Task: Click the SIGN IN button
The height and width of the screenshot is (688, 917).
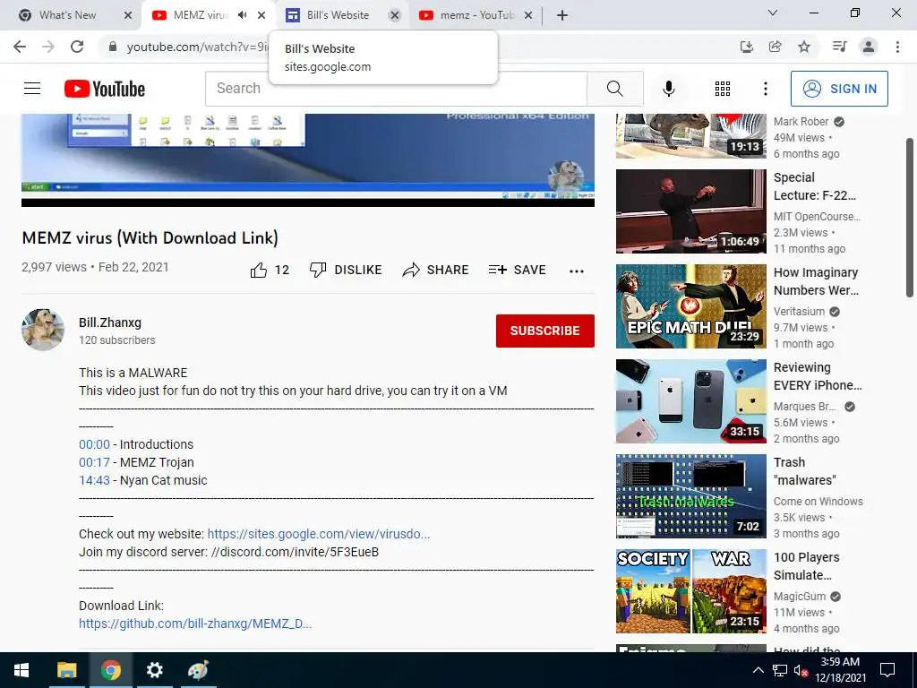Action: point(839,89)
